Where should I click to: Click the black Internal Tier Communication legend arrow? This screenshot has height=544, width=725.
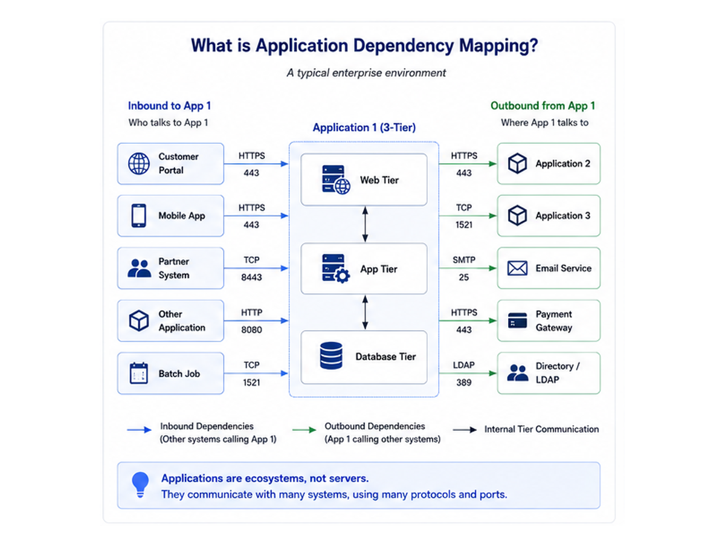pos(465,430)
